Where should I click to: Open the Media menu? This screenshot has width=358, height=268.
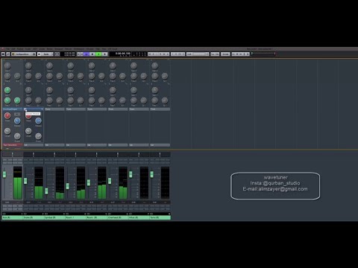coord(50,49)
